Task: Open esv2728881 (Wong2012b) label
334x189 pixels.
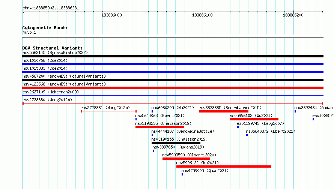Action: [105, 108]
